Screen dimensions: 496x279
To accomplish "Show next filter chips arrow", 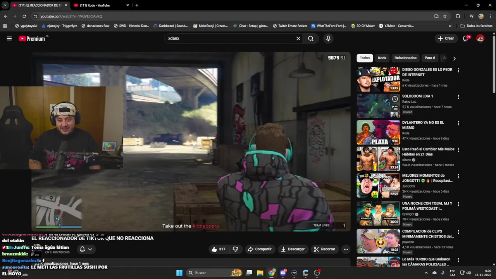I will (x=454, y=58).
